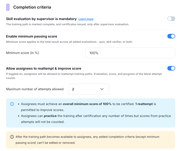Click the 'overall minimum score of 100%' bold text
This screenshot has width=181, height=151.
coord(87,104)
